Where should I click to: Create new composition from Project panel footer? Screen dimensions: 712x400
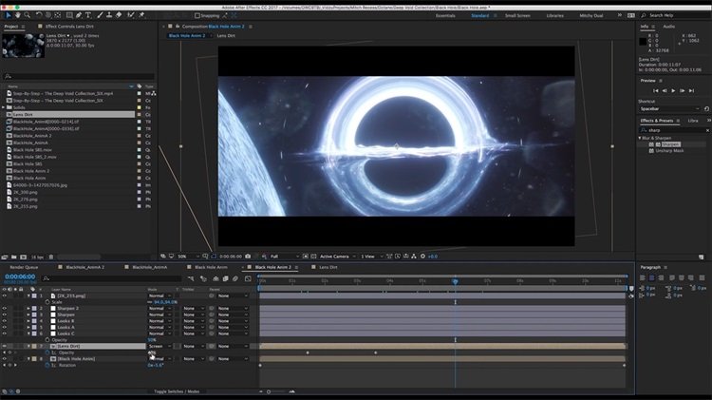coord(23,257)
